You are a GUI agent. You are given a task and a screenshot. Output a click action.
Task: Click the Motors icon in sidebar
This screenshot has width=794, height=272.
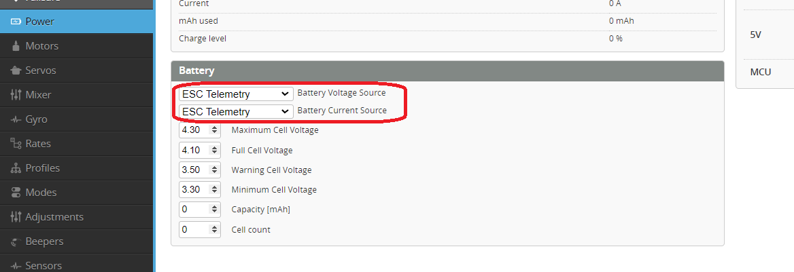pos(16,46)
